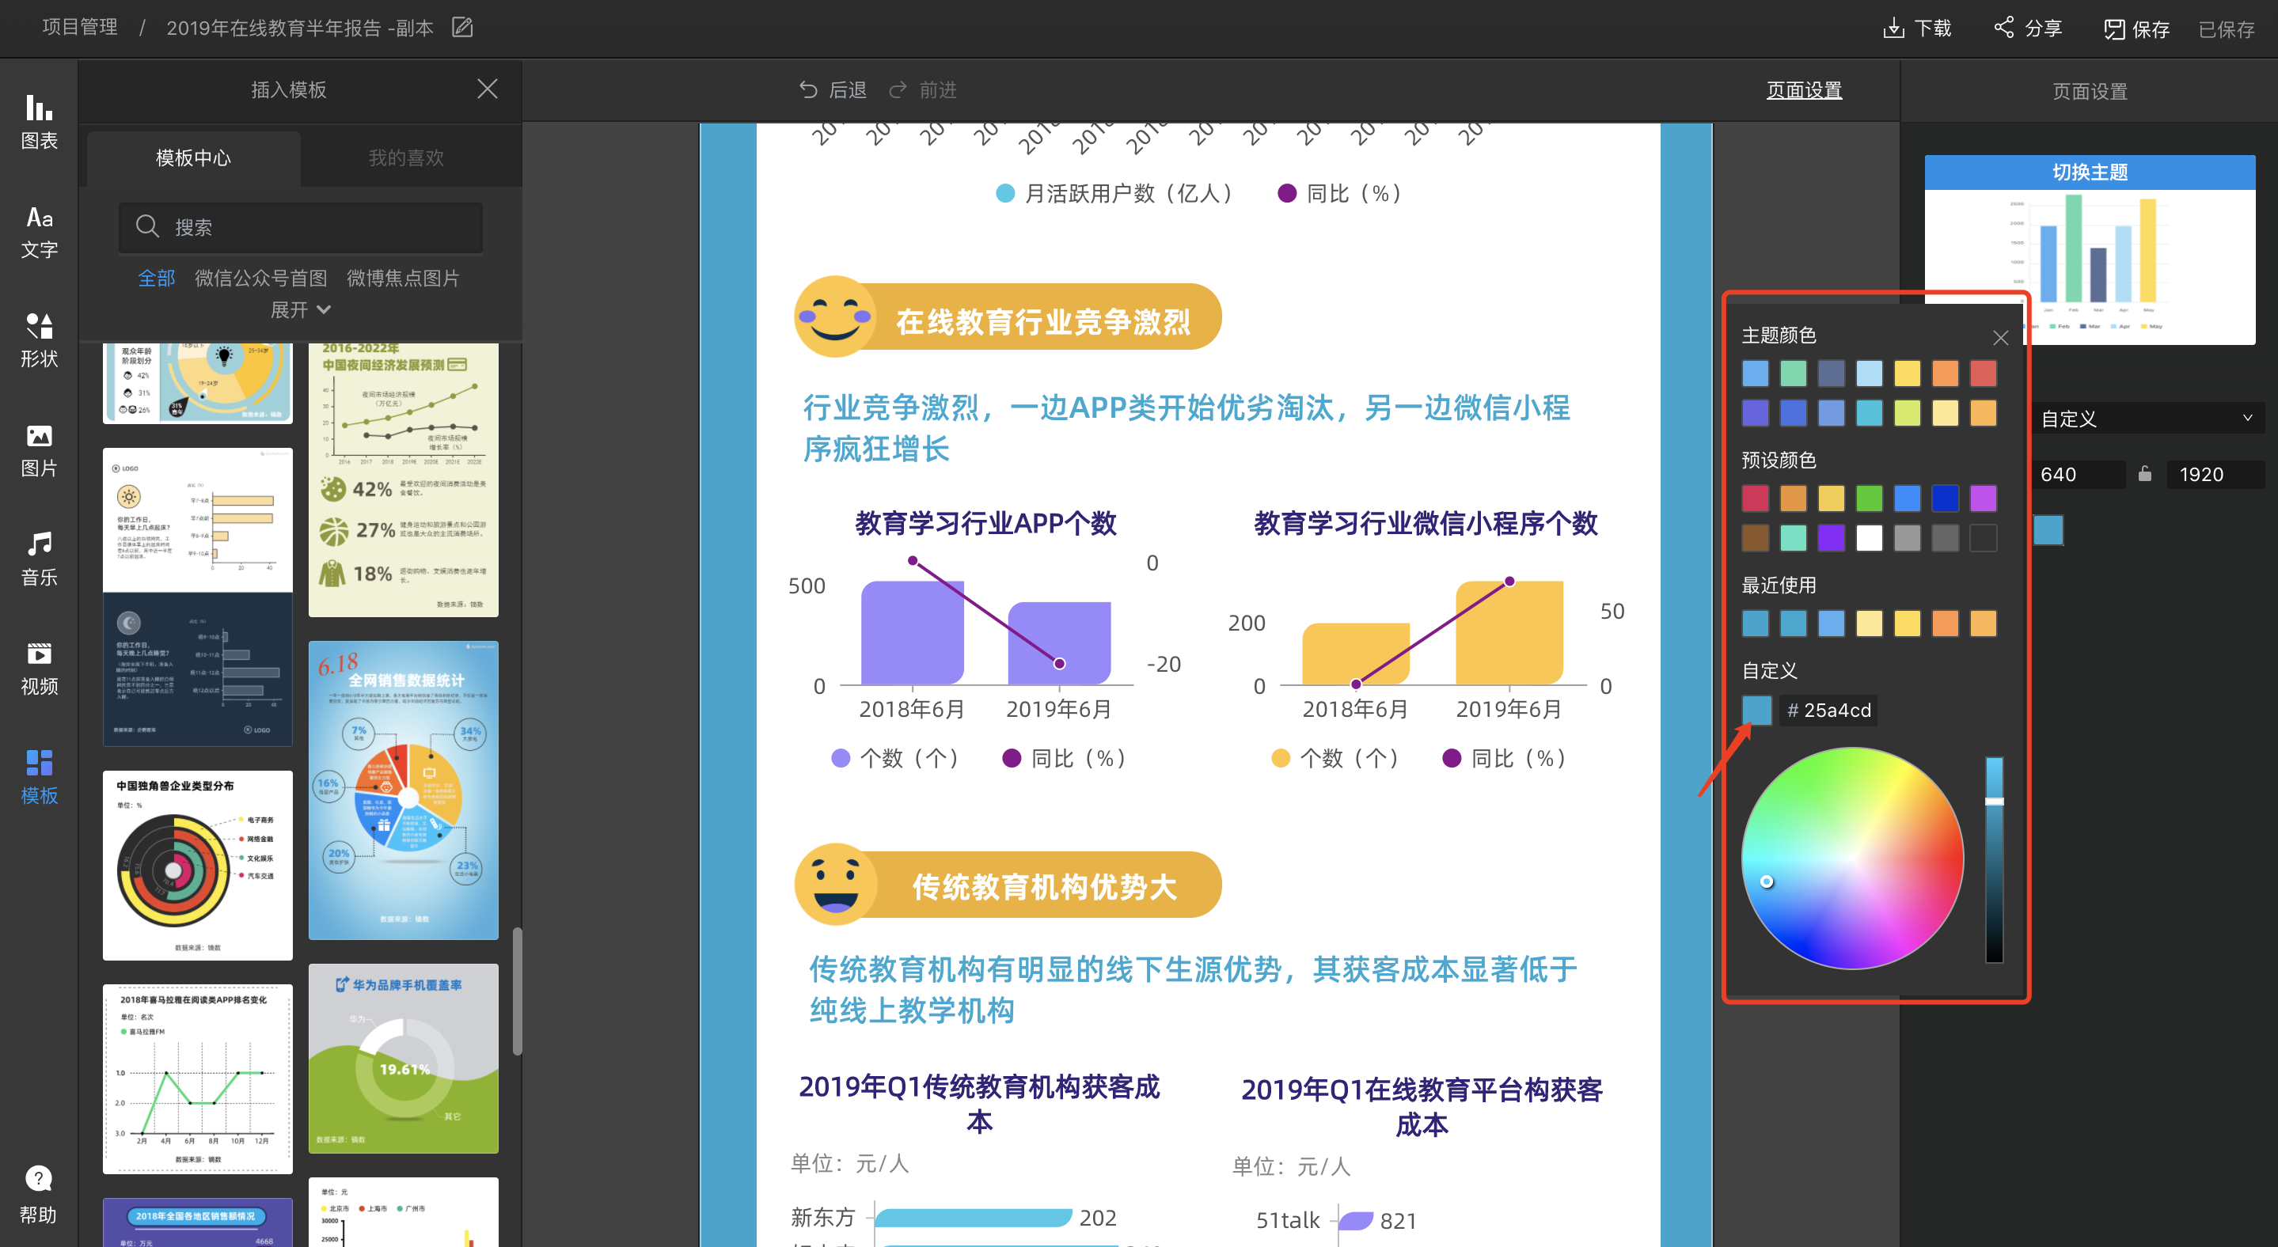The height and width of the screenshot is (1247, 2278).
Task: Select the 微博焦点图片 category
Action: click(402, 278)
